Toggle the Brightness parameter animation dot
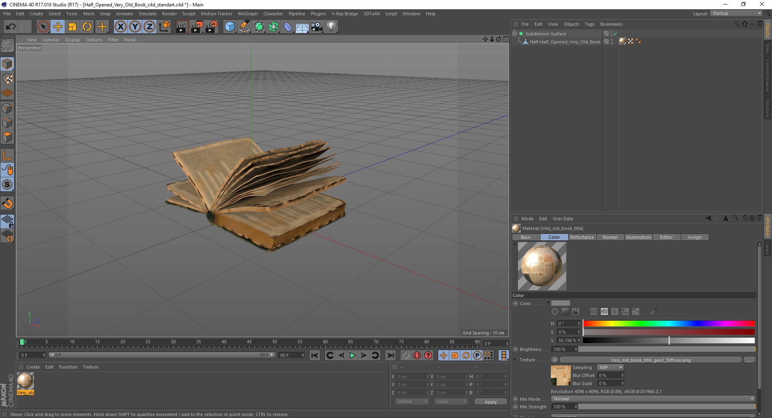The width and height of the screenshot is (772, 418). coord(515,349)
